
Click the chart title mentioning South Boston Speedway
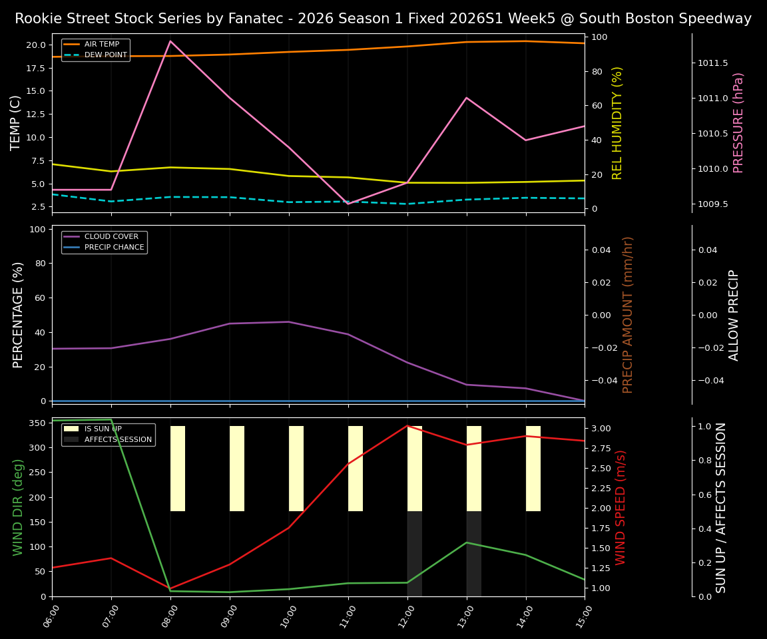383,19
